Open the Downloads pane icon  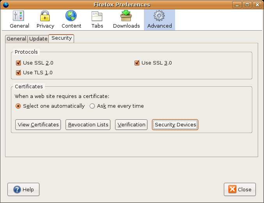(126, 16)
